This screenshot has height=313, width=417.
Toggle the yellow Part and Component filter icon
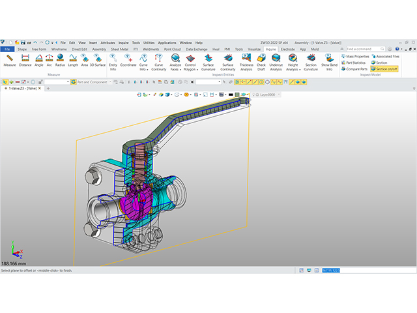pos(74,82)
